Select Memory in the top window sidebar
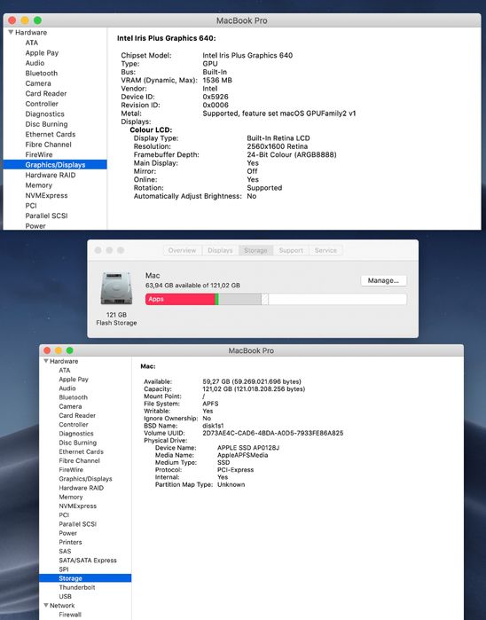 [38, 185]
